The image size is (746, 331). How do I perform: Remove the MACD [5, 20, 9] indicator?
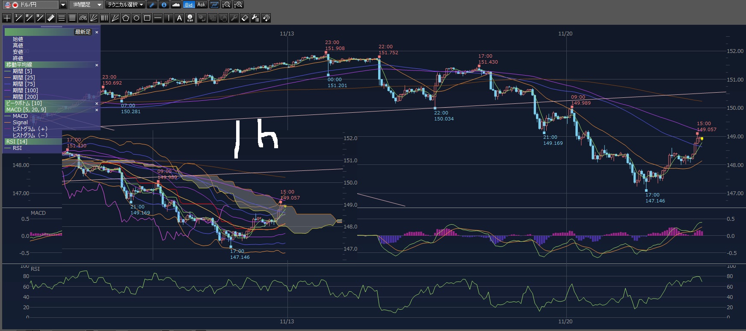pos(97,110)
